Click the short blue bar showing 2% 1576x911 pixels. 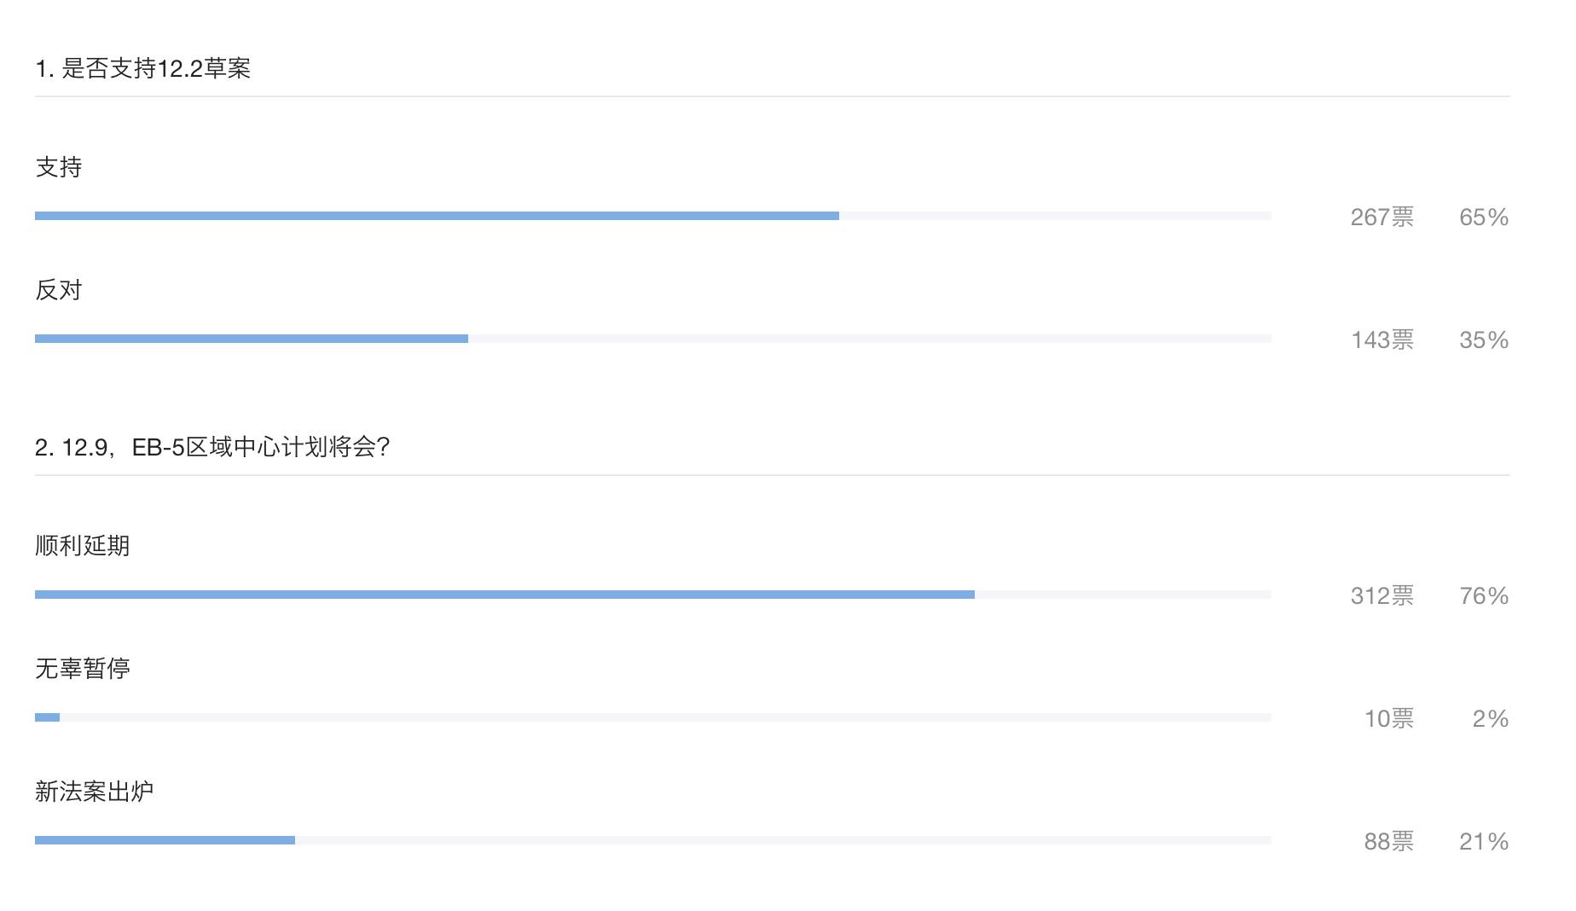pos(48,717)
